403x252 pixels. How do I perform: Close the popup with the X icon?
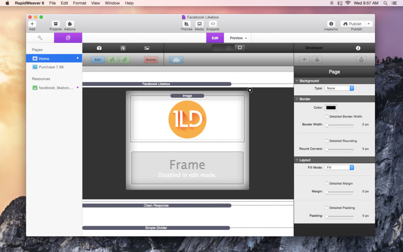(x=250, y=90)
